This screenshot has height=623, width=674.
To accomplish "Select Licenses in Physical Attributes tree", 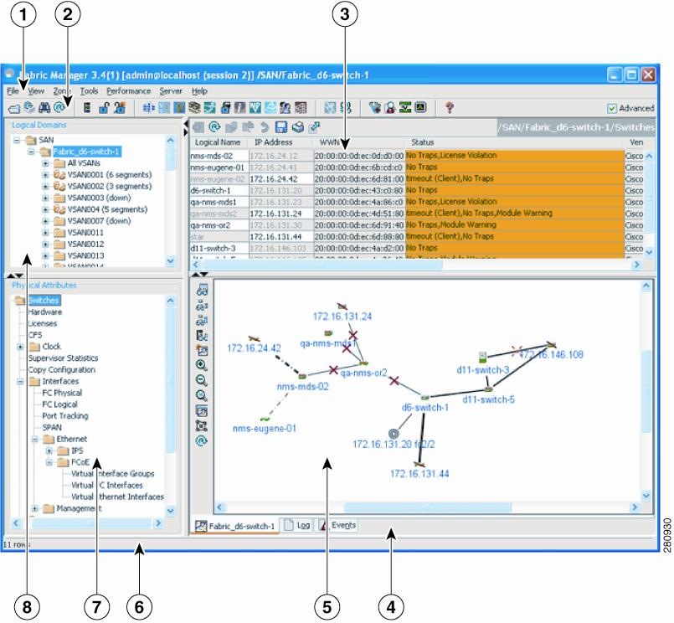I will 43,324.
